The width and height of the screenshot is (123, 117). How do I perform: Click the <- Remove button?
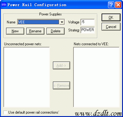point(61,85)
